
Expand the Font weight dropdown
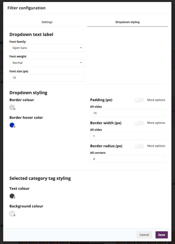click(x=47, y=63)
